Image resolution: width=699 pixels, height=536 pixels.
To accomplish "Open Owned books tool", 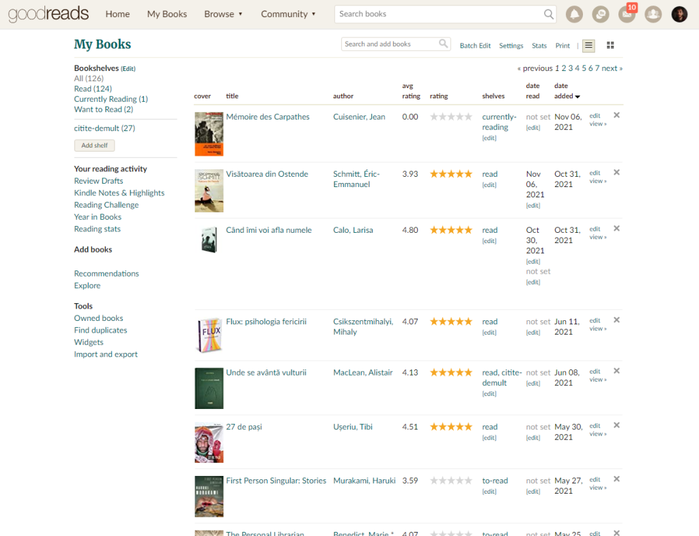I will coord(98,318).
